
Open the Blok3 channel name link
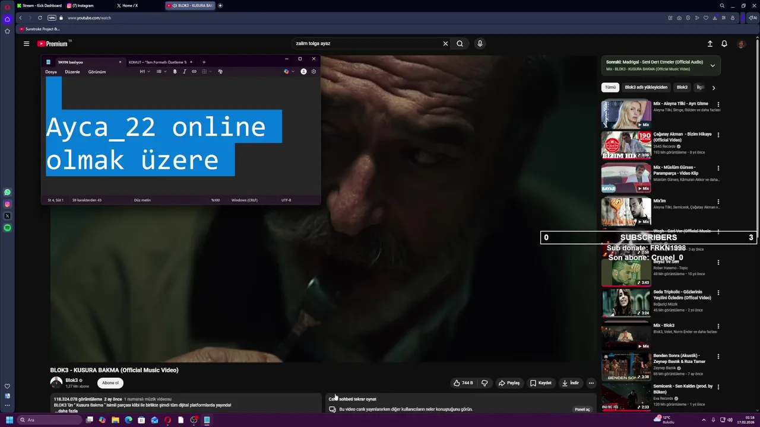(72, 380)
